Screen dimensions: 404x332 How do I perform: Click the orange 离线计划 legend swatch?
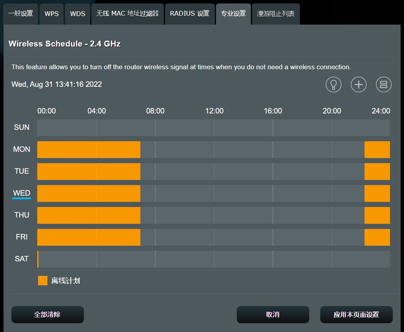coord(43,281)
